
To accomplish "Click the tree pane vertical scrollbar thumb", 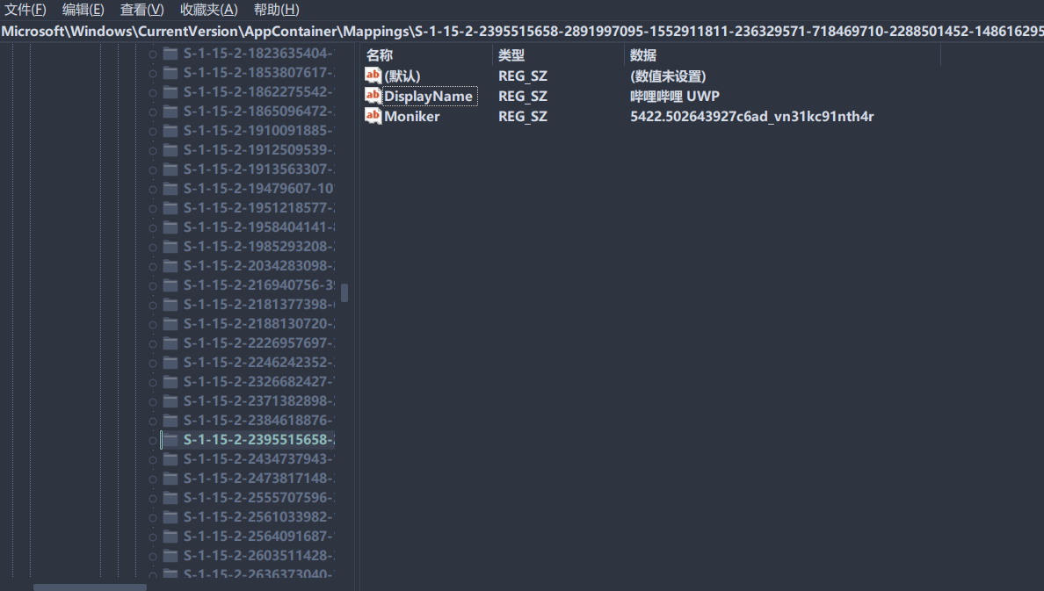I will (x=344, y=292).
